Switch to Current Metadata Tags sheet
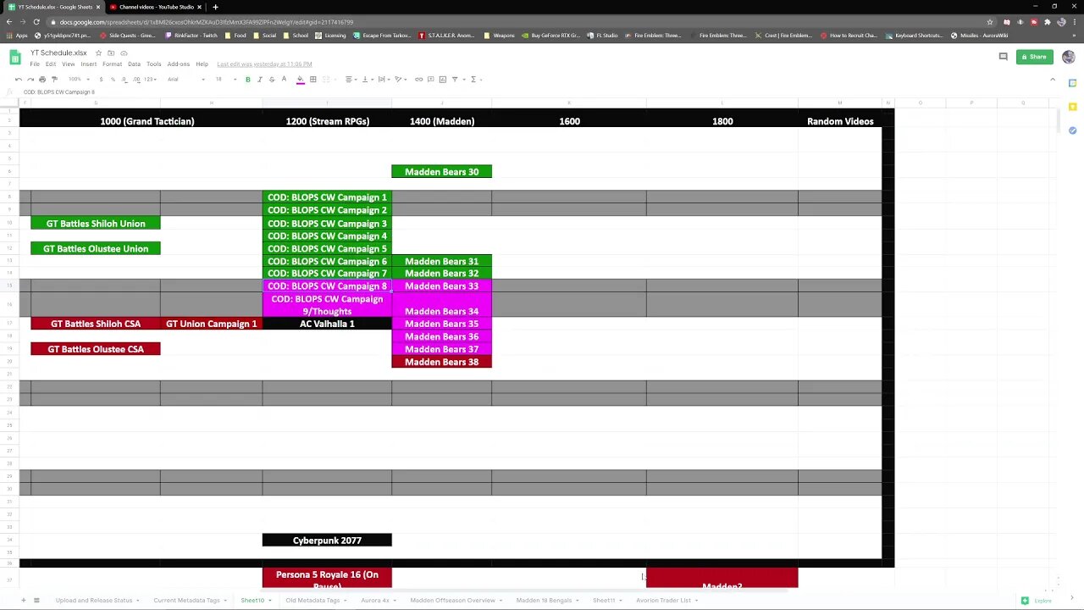 tap(186, 600)
